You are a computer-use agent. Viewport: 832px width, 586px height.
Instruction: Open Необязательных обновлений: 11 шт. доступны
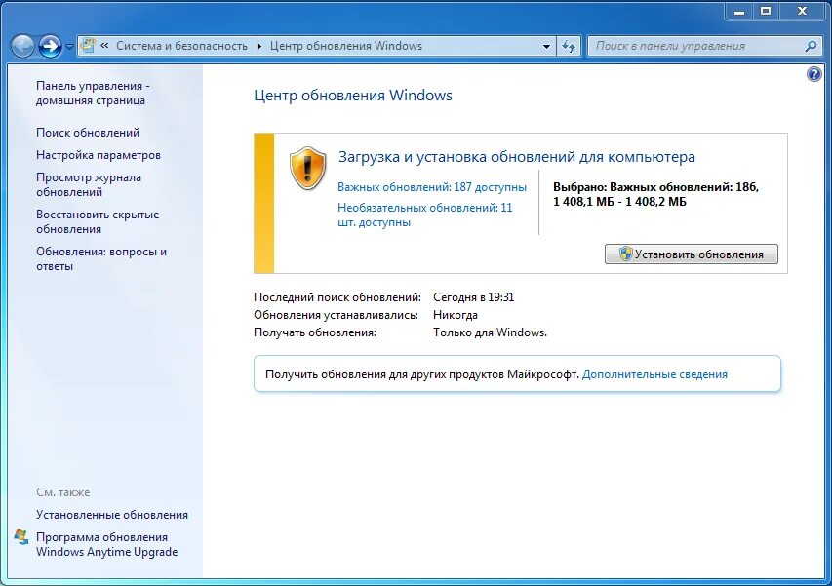(425, 215)
